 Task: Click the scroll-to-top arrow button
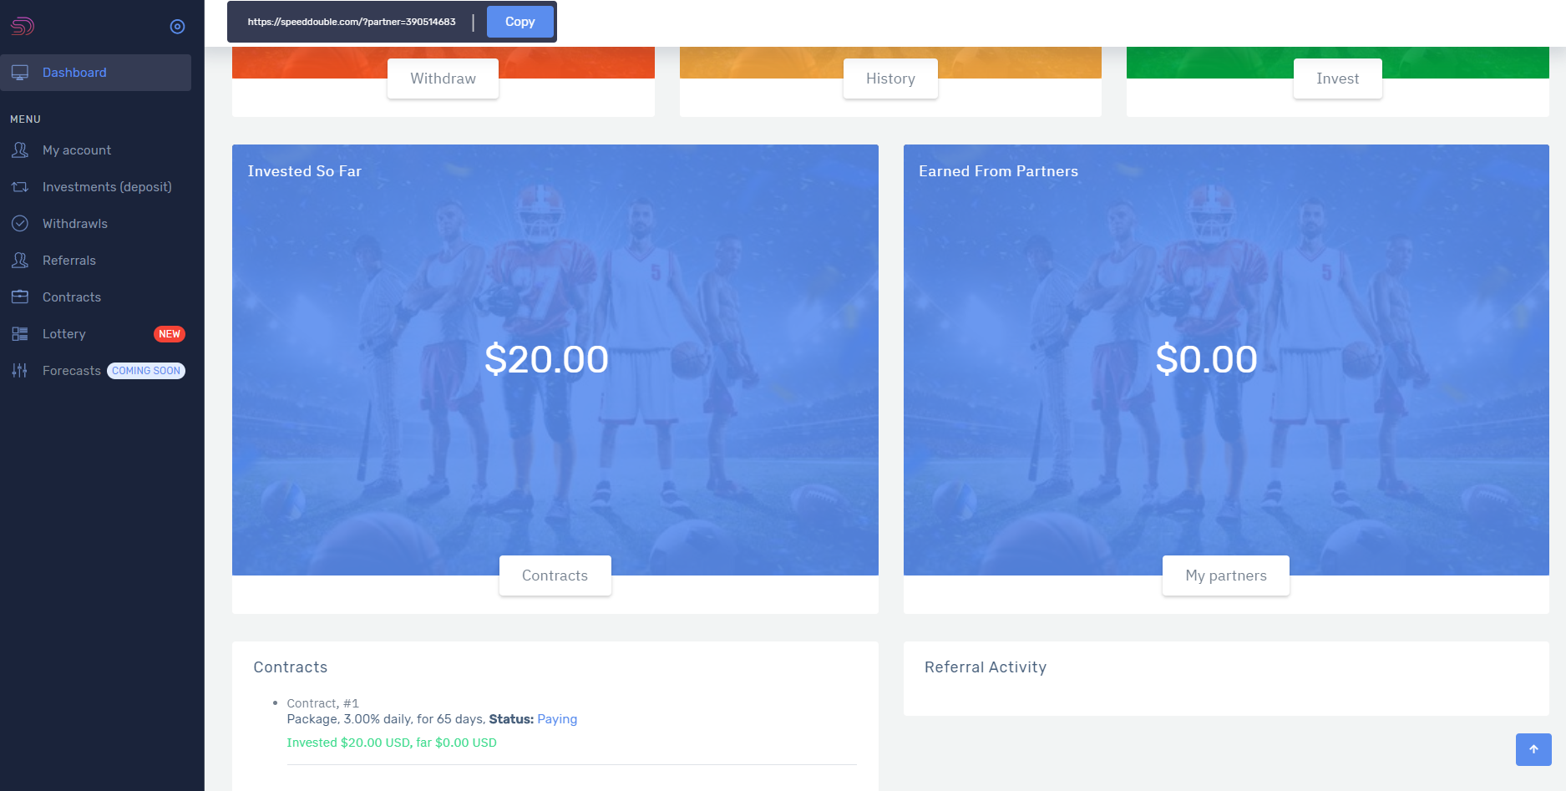coord(1533,749)
